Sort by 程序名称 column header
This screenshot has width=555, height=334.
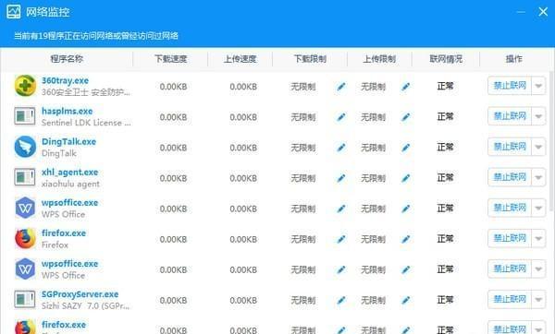pyautogui.click(x=67, y=59)
